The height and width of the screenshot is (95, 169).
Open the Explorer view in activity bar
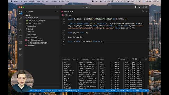coord(20,12)
